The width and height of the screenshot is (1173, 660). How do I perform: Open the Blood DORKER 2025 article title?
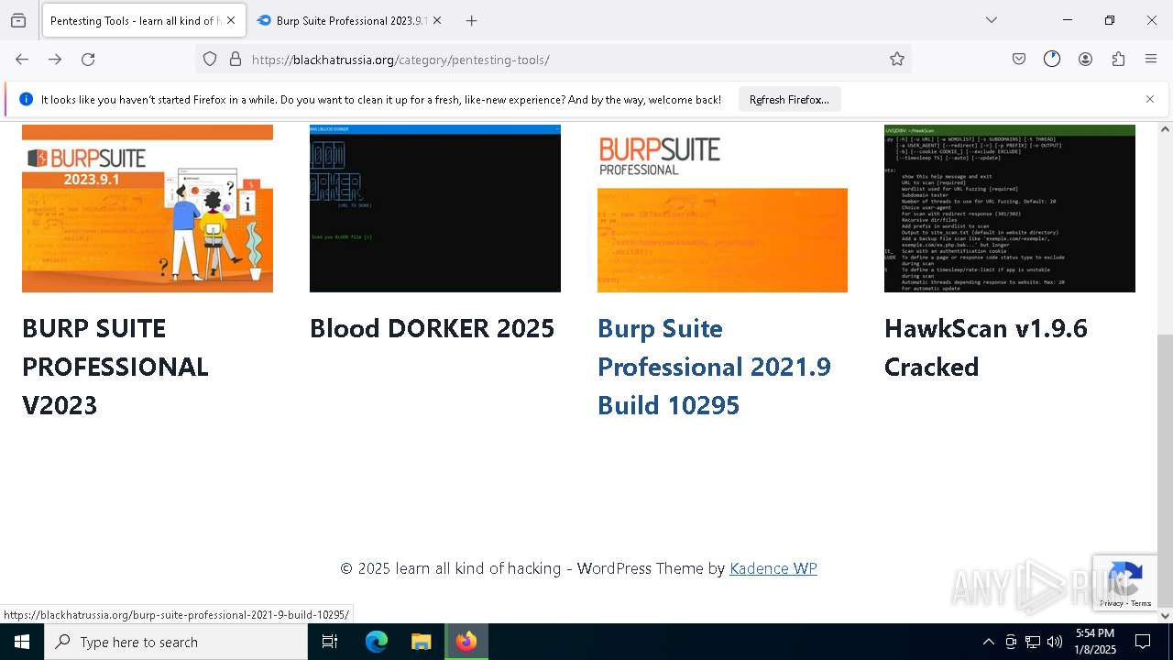click(x=432, y=328)
